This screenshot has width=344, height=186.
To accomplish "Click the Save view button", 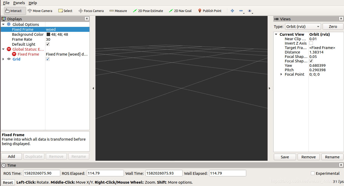I will tap(285, 157).
